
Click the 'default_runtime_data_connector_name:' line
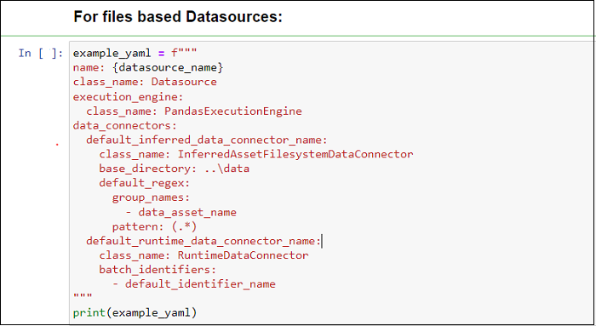(x=203, y=241)
